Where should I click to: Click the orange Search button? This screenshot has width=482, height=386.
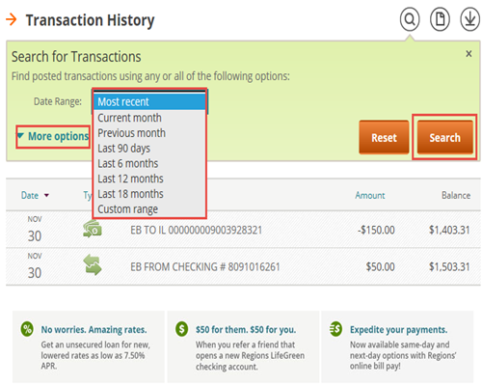tap(444, 137)
